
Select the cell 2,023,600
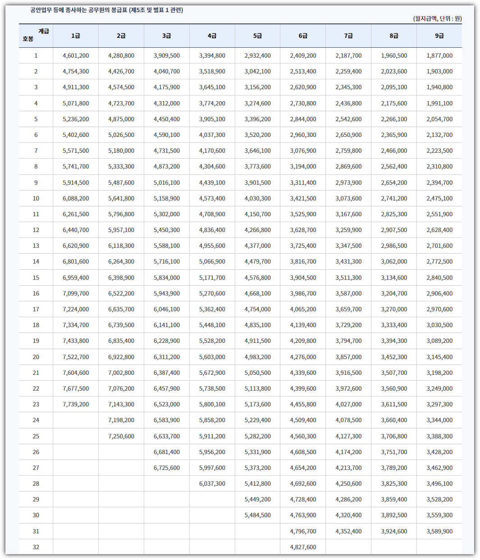(394, 72)
